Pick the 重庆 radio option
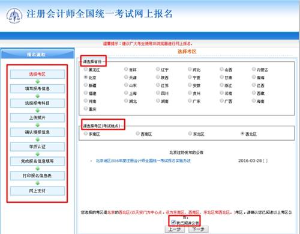Screen dimensions: 300x234 86,108
